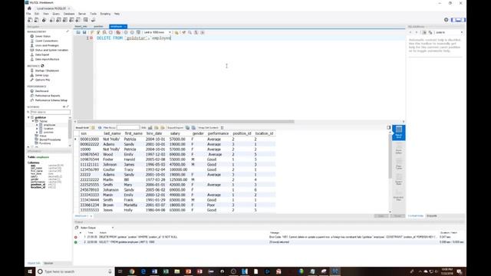Image resolution: width=491 pixels, height=276 pixels.
Task: Open the Query menu
Action: [x=56, y=14]
